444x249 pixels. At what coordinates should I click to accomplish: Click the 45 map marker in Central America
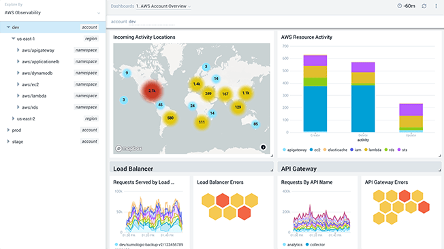pyautogui.click(x=160, y=105)
